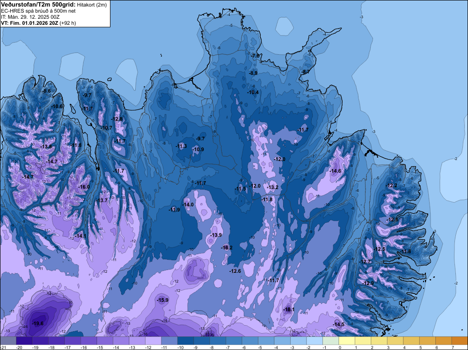The image size is (468, 350).
Task: Click the -11.5 temperature value
Action: (240, 189)
